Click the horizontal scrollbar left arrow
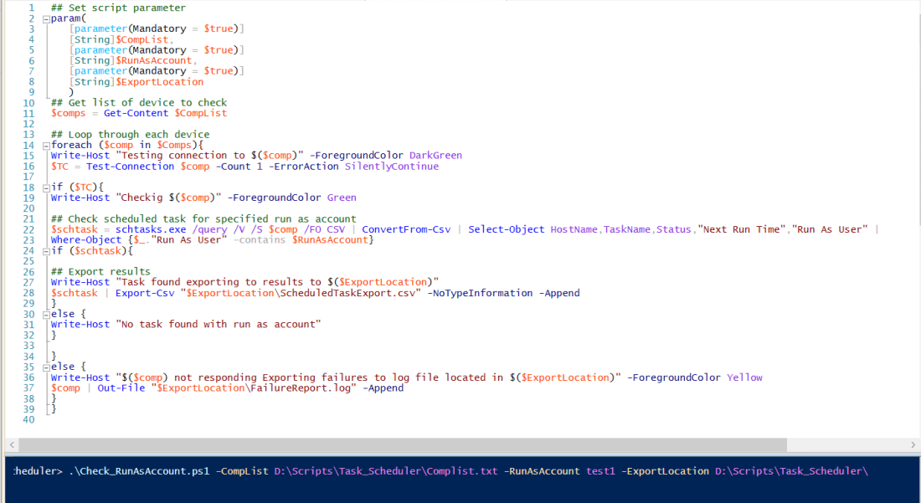 tap(11, 444)
